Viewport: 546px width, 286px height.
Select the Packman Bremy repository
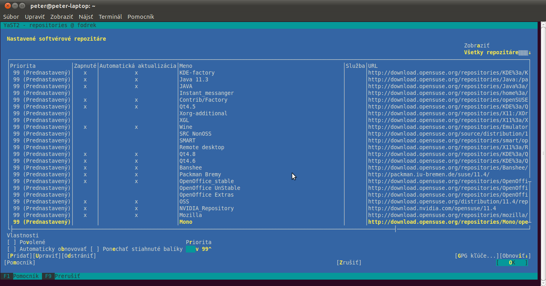click(x=200, y=174)
